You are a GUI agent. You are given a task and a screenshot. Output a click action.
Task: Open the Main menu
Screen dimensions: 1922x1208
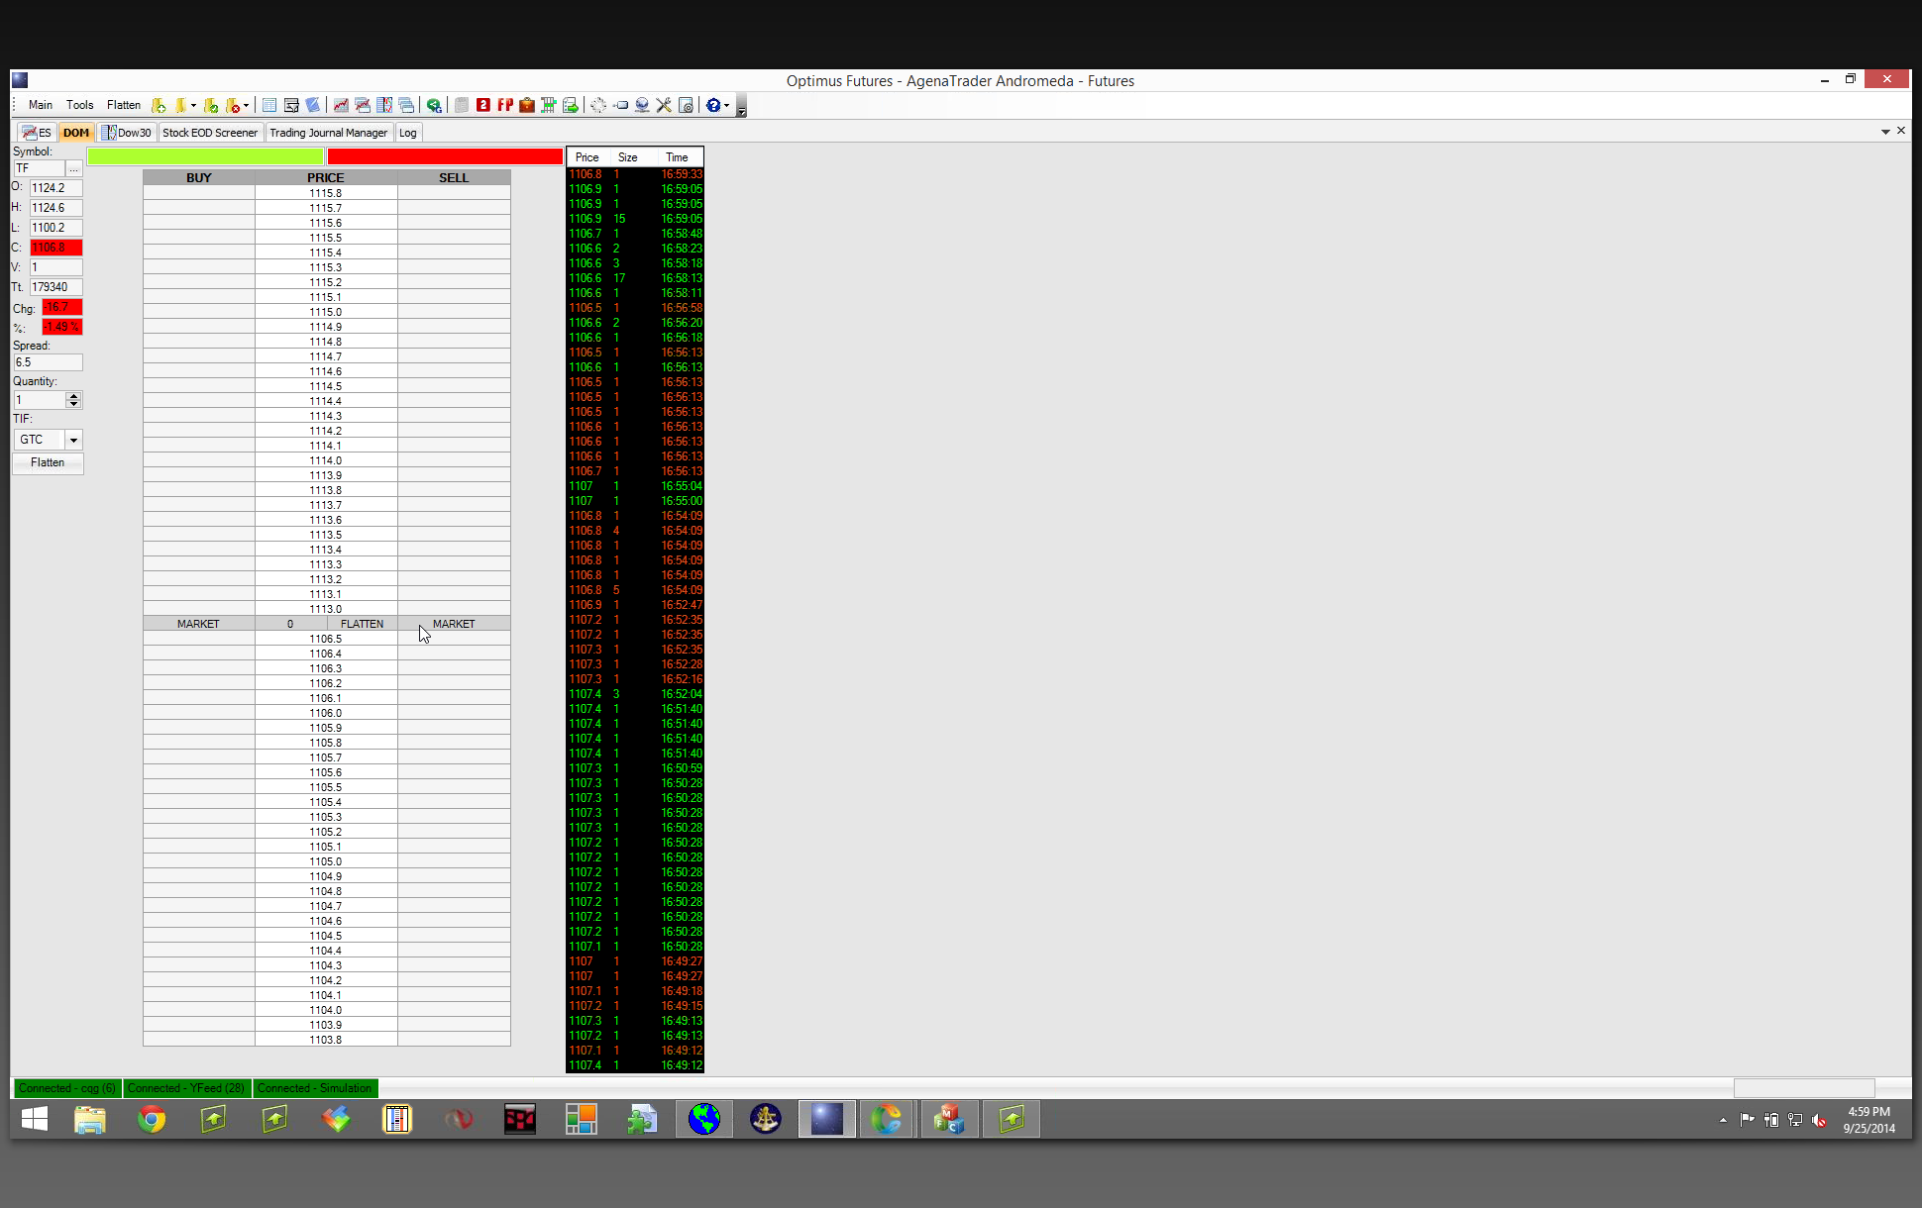point(41,105)
